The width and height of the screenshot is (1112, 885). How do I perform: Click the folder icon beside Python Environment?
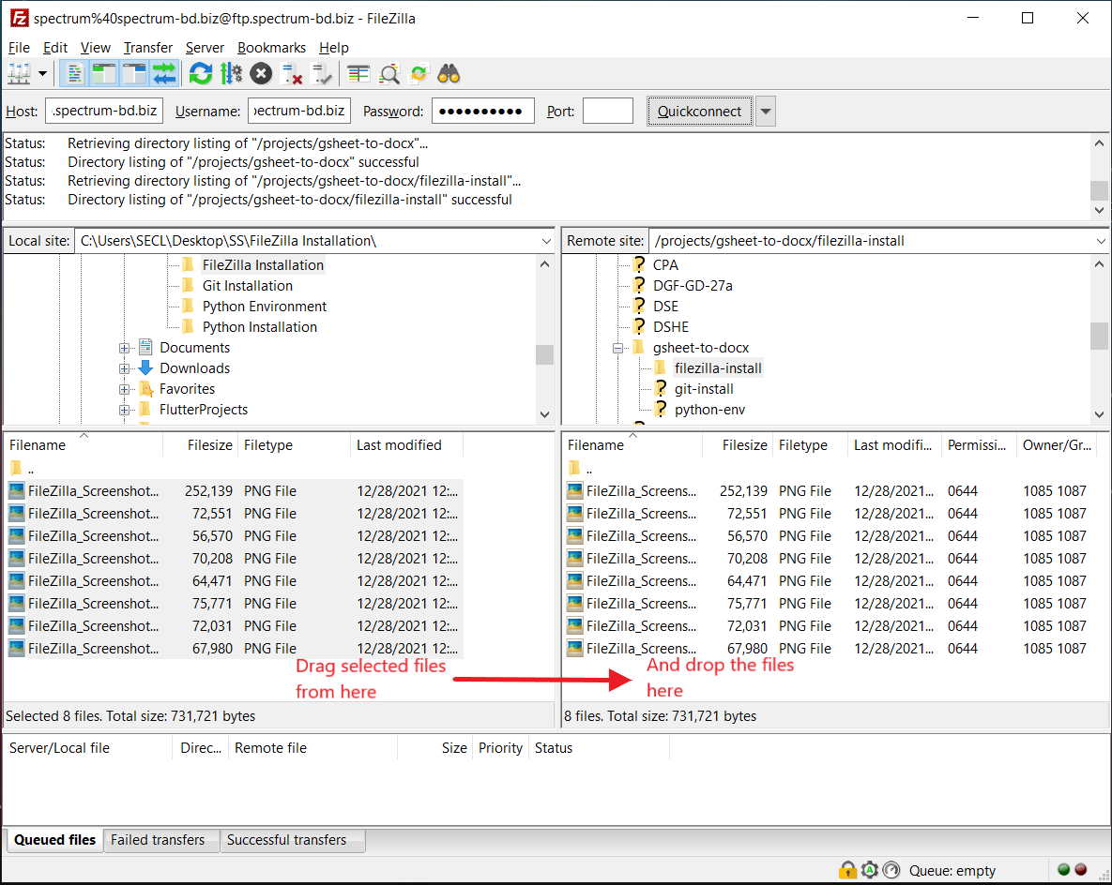coord(188,306)
